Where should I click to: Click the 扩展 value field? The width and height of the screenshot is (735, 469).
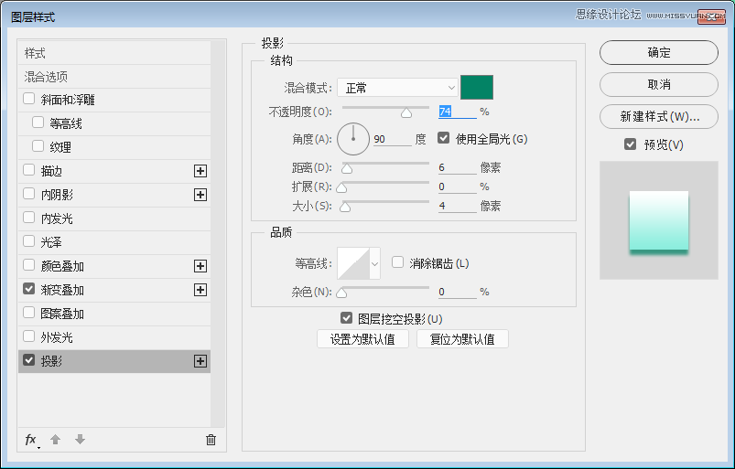[x=457, y=187]
